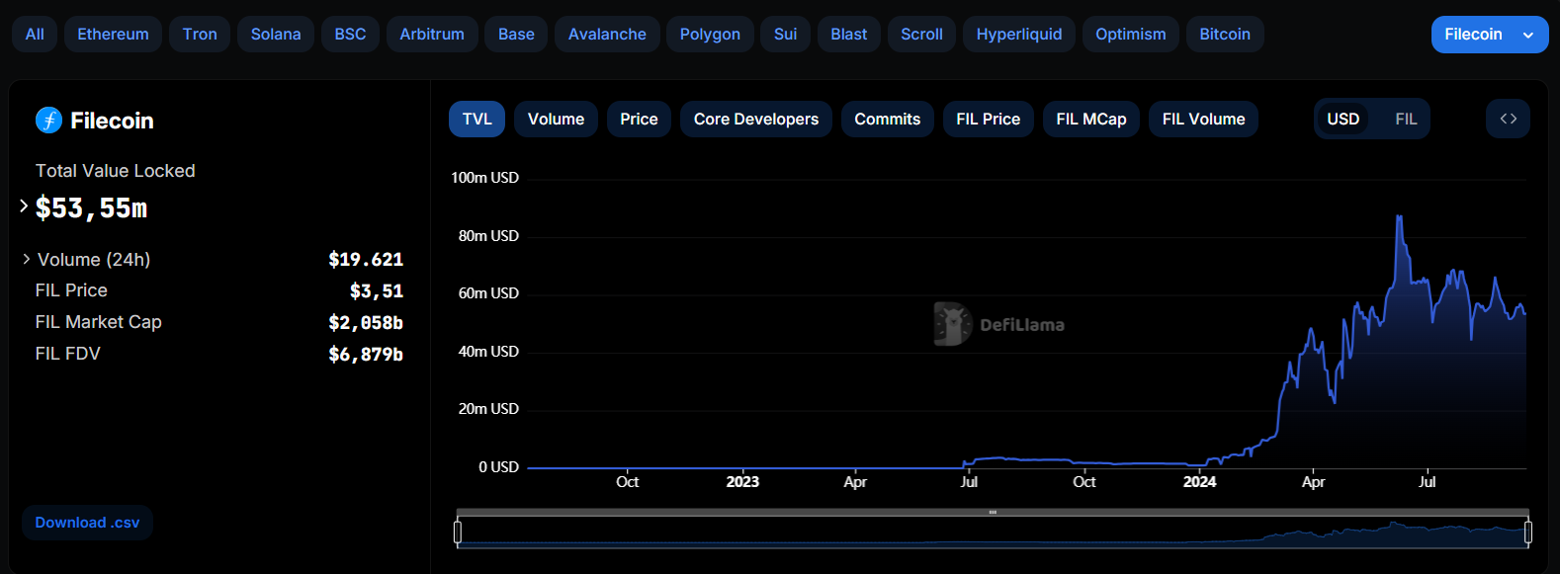Click the 2024 x-axis label

[x=1199, y=482]
